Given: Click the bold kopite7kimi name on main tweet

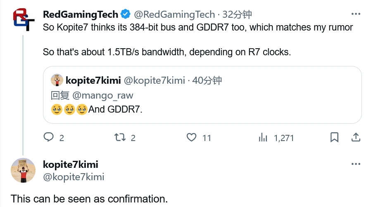Looking at the screenshot, I should tap(71, 165).
